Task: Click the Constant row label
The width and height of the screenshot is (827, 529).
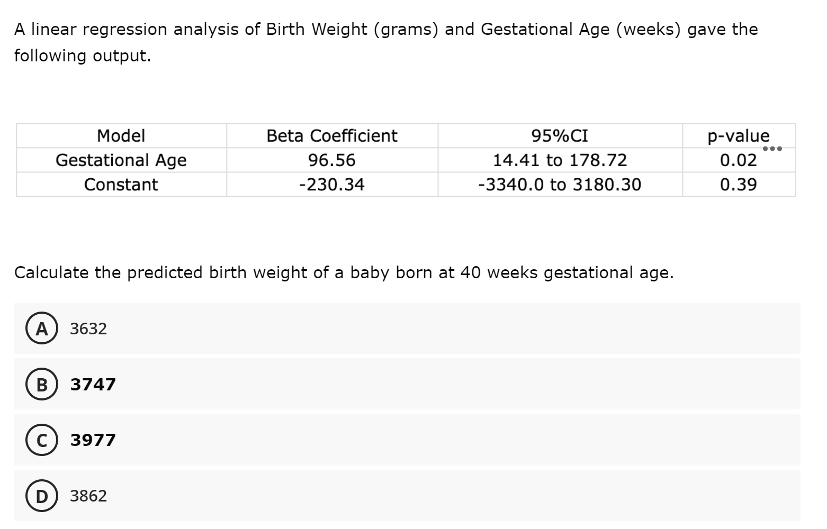Action: (121, 185)
